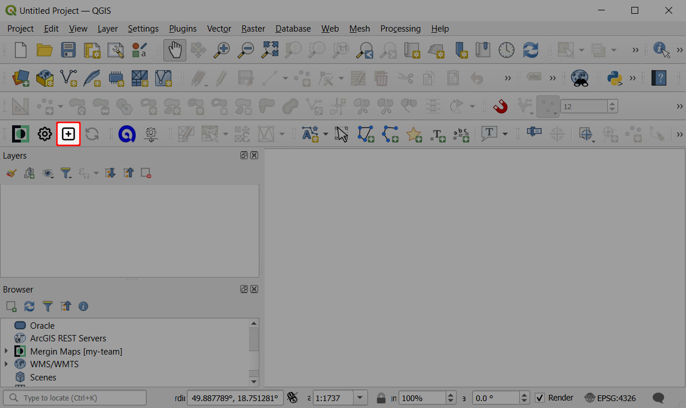
Task: Click the Create Mergin Maps project plus icon
Action: (68, 134)
